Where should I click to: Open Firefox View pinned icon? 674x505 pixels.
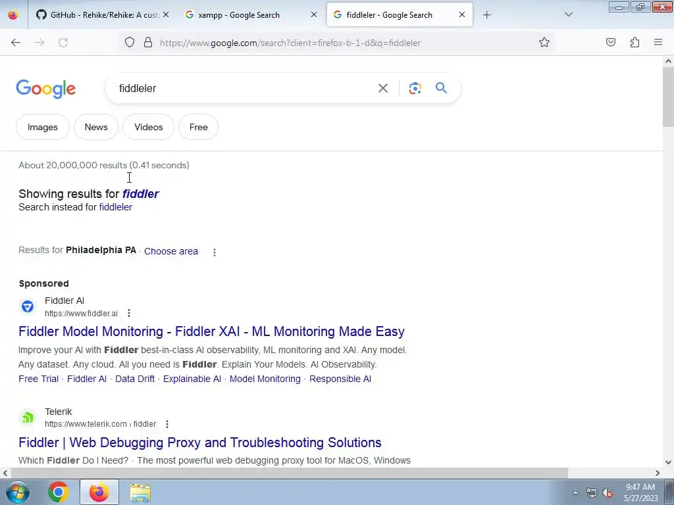coord(13,15)
